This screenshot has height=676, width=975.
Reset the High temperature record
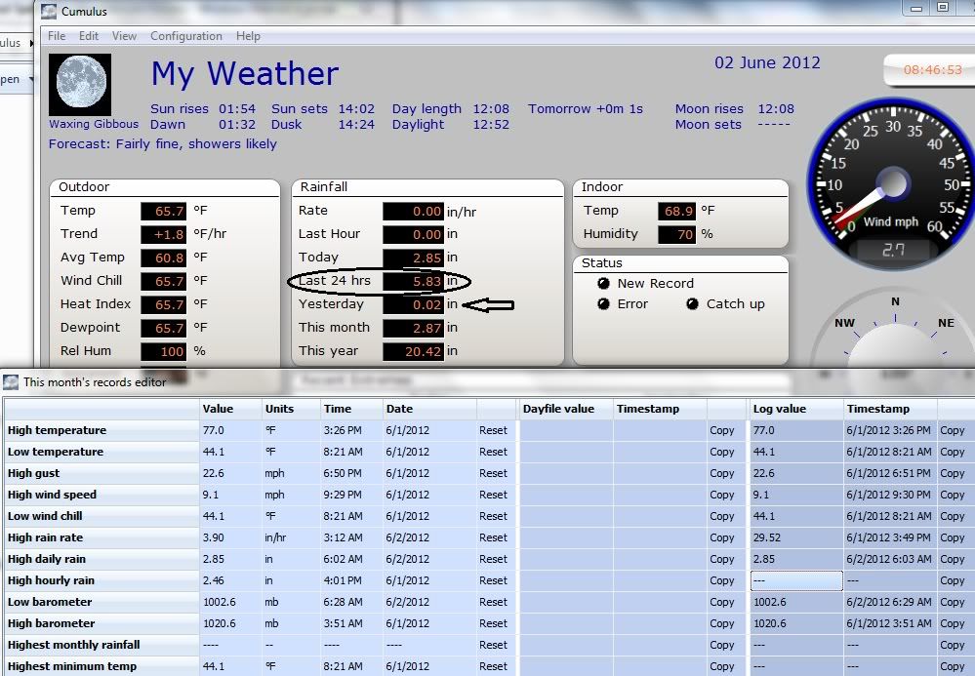point(493,430)
